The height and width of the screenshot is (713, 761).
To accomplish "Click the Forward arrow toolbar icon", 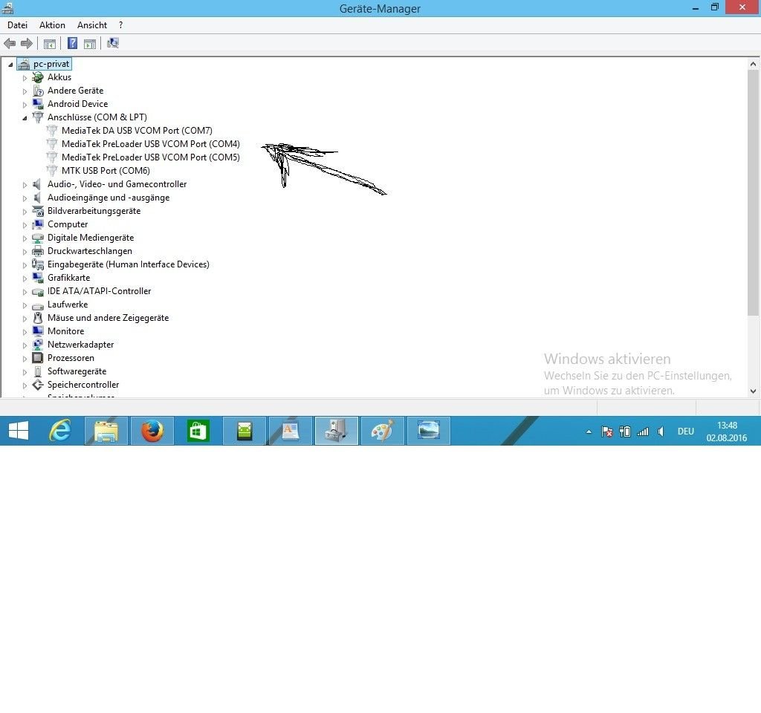I will pos(27,44).
